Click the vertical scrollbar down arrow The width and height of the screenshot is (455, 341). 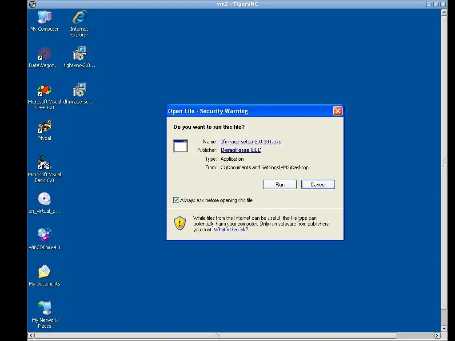pyautogui.click(x=444, y=328)
